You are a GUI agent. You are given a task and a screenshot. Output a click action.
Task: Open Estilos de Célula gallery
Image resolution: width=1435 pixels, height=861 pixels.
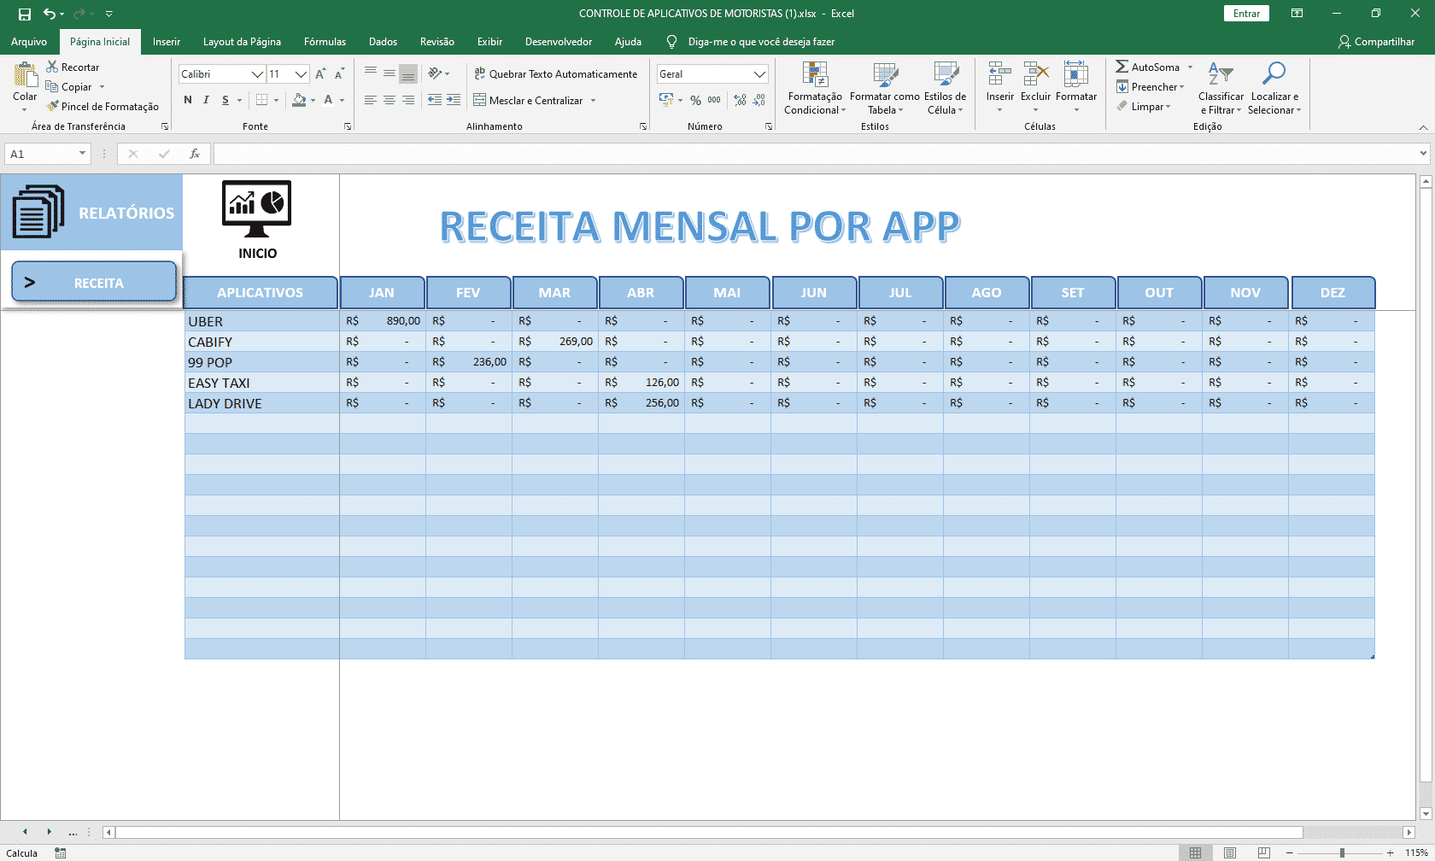(x=946, y=88)
